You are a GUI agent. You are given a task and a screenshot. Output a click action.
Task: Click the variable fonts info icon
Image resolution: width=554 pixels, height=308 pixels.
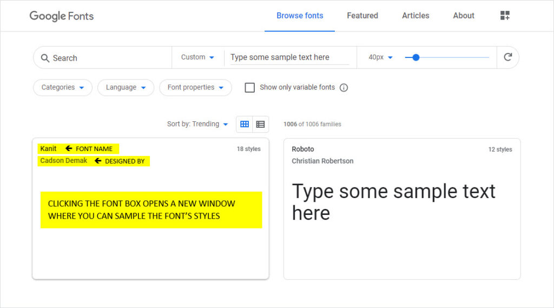pos(344,88)
